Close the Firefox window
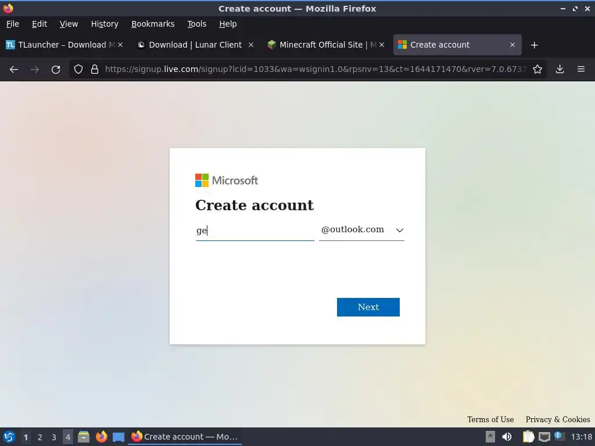 pyautogui.click(x=587, y=9)
